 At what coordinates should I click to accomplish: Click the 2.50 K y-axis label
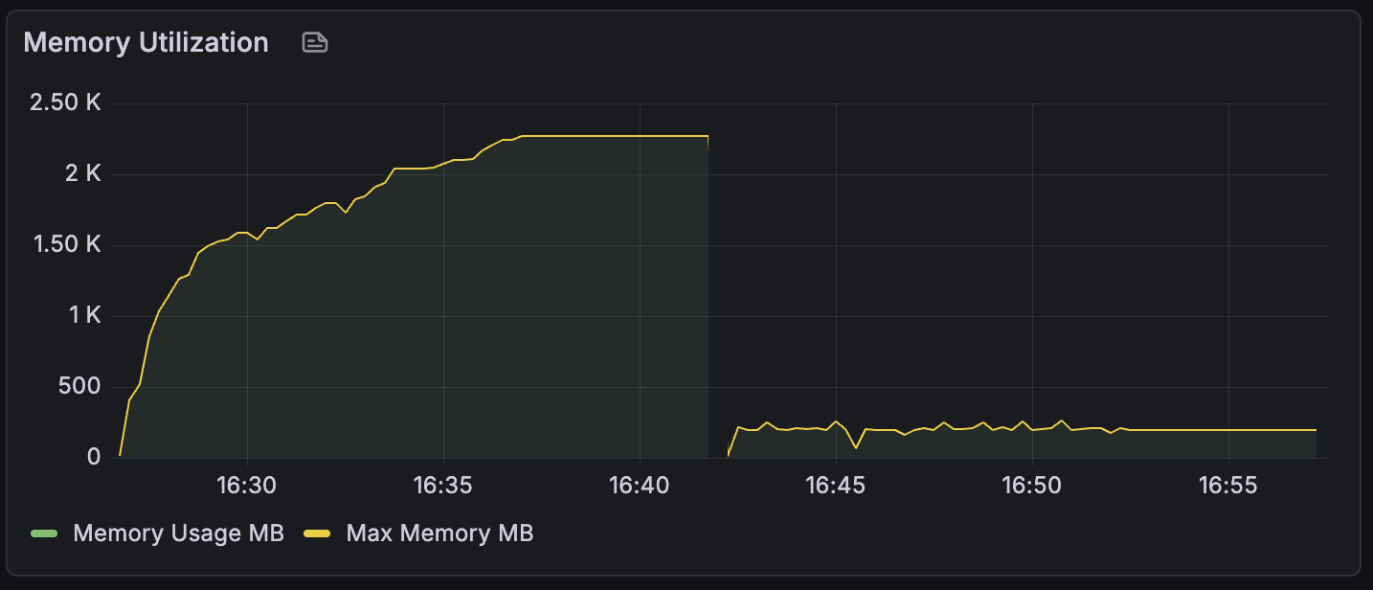coord(65,102)
